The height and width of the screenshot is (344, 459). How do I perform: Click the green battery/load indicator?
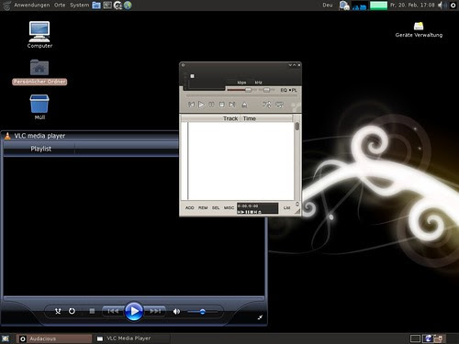click(x=378, y=6)
